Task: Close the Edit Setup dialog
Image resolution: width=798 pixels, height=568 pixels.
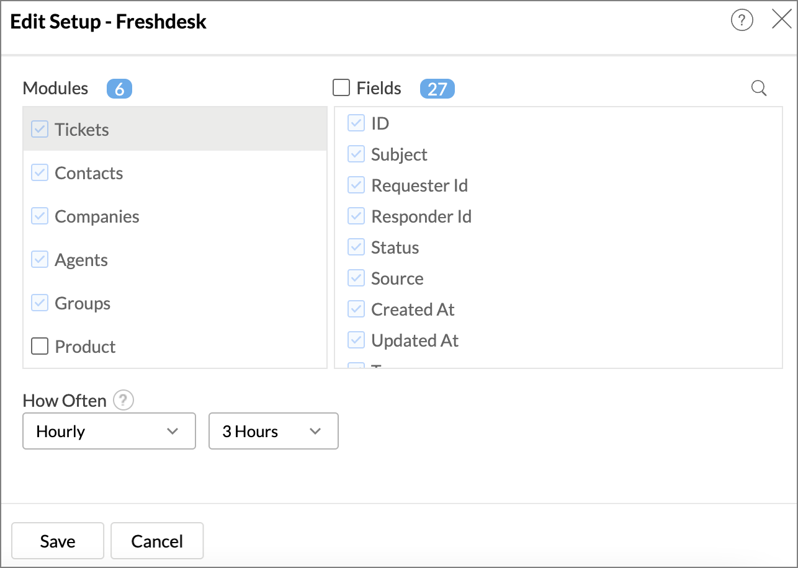Action: click(x=781, y=20)
